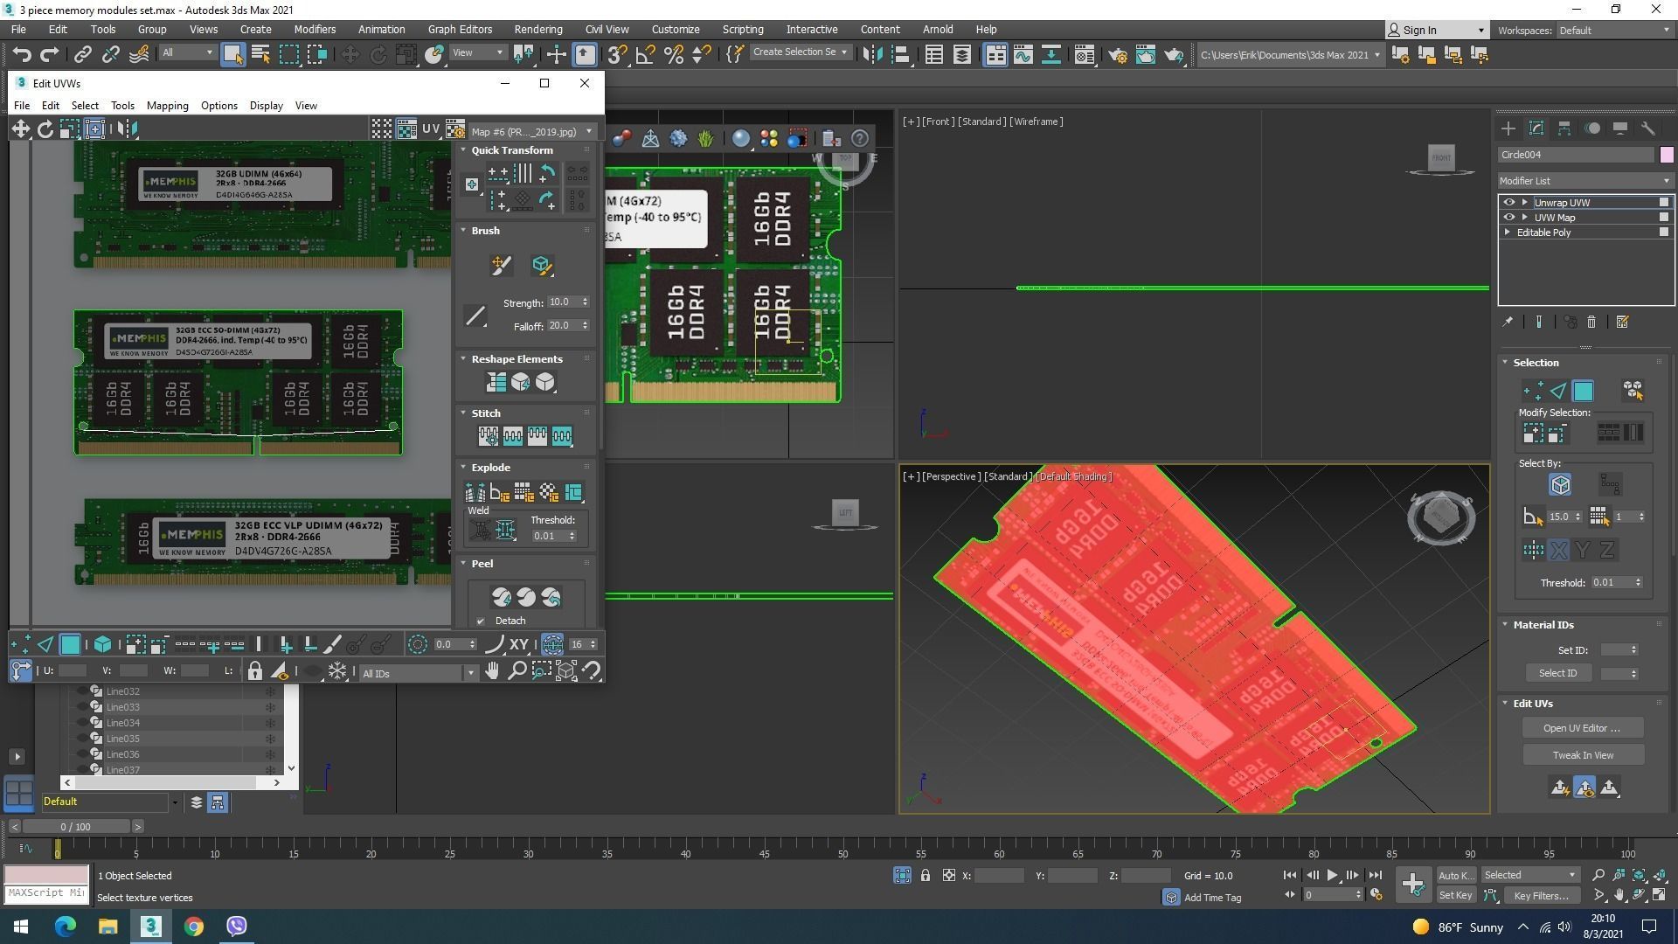Click the Tweak In View button

[x=1583, y=755]
